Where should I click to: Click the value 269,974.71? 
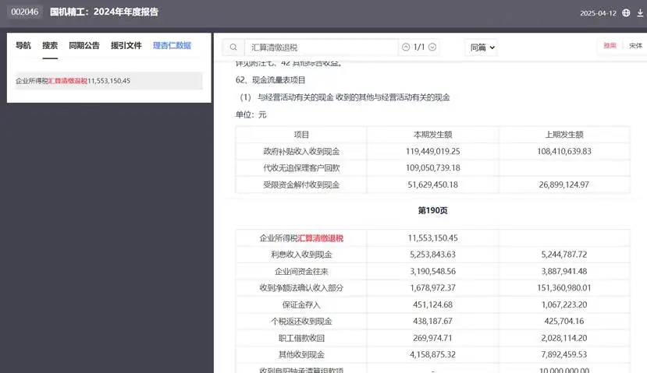pyautogui.click(x=433, y=338)
